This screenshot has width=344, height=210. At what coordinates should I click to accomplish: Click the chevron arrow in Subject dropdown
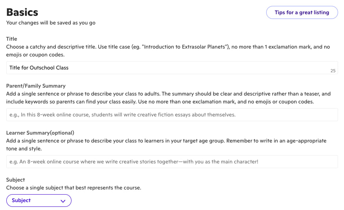(x=63, y=201)
